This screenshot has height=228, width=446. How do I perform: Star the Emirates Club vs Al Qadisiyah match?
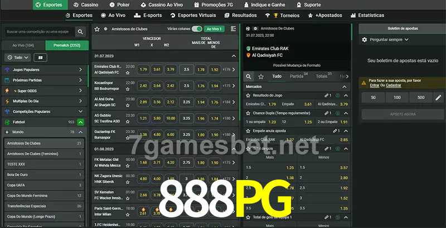point(128,73)
